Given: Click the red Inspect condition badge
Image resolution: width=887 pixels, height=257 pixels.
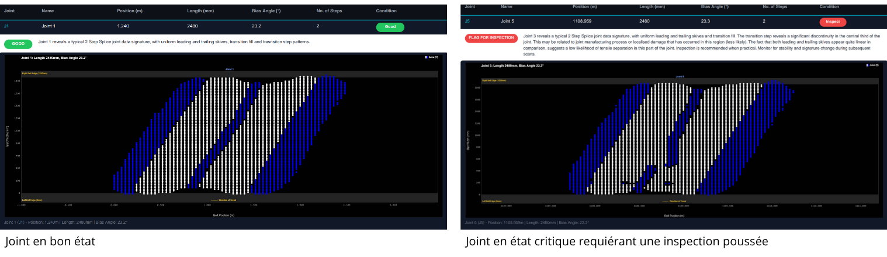Looking at the screenshot, I should [x=833, y=22].
